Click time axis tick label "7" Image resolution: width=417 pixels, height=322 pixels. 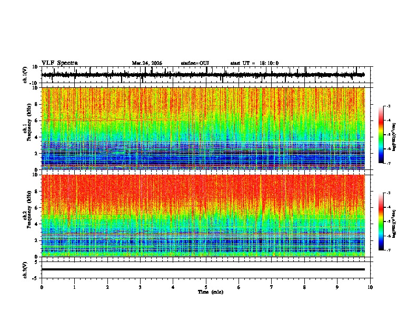(x=272, y=287)
